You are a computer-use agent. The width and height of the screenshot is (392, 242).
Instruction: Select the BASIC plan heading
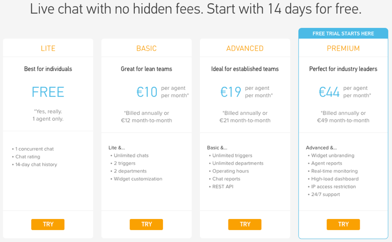tap(146, 48)
